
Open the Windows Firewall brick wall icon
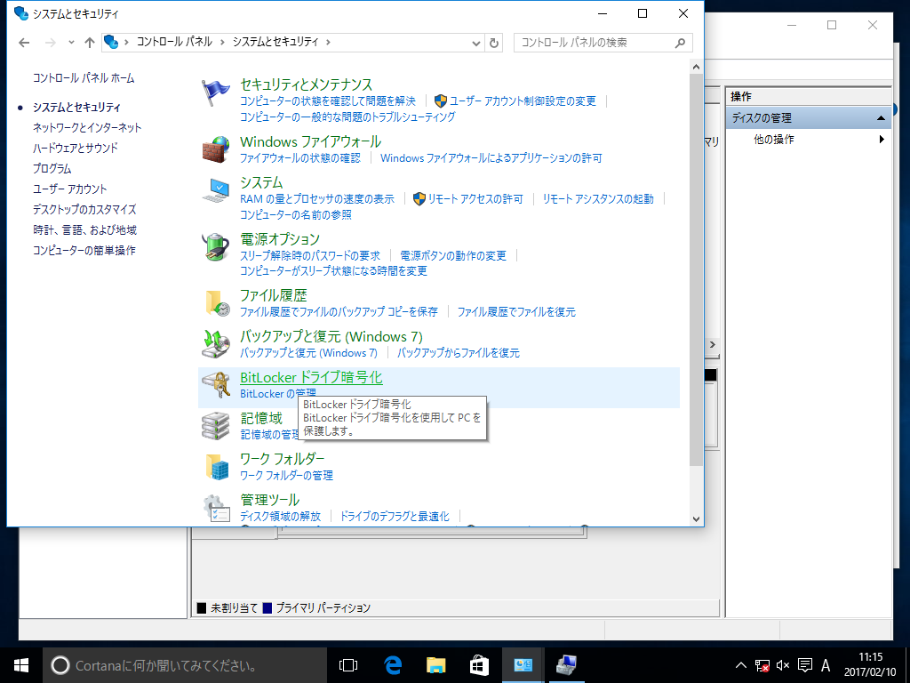click(215, 149)
